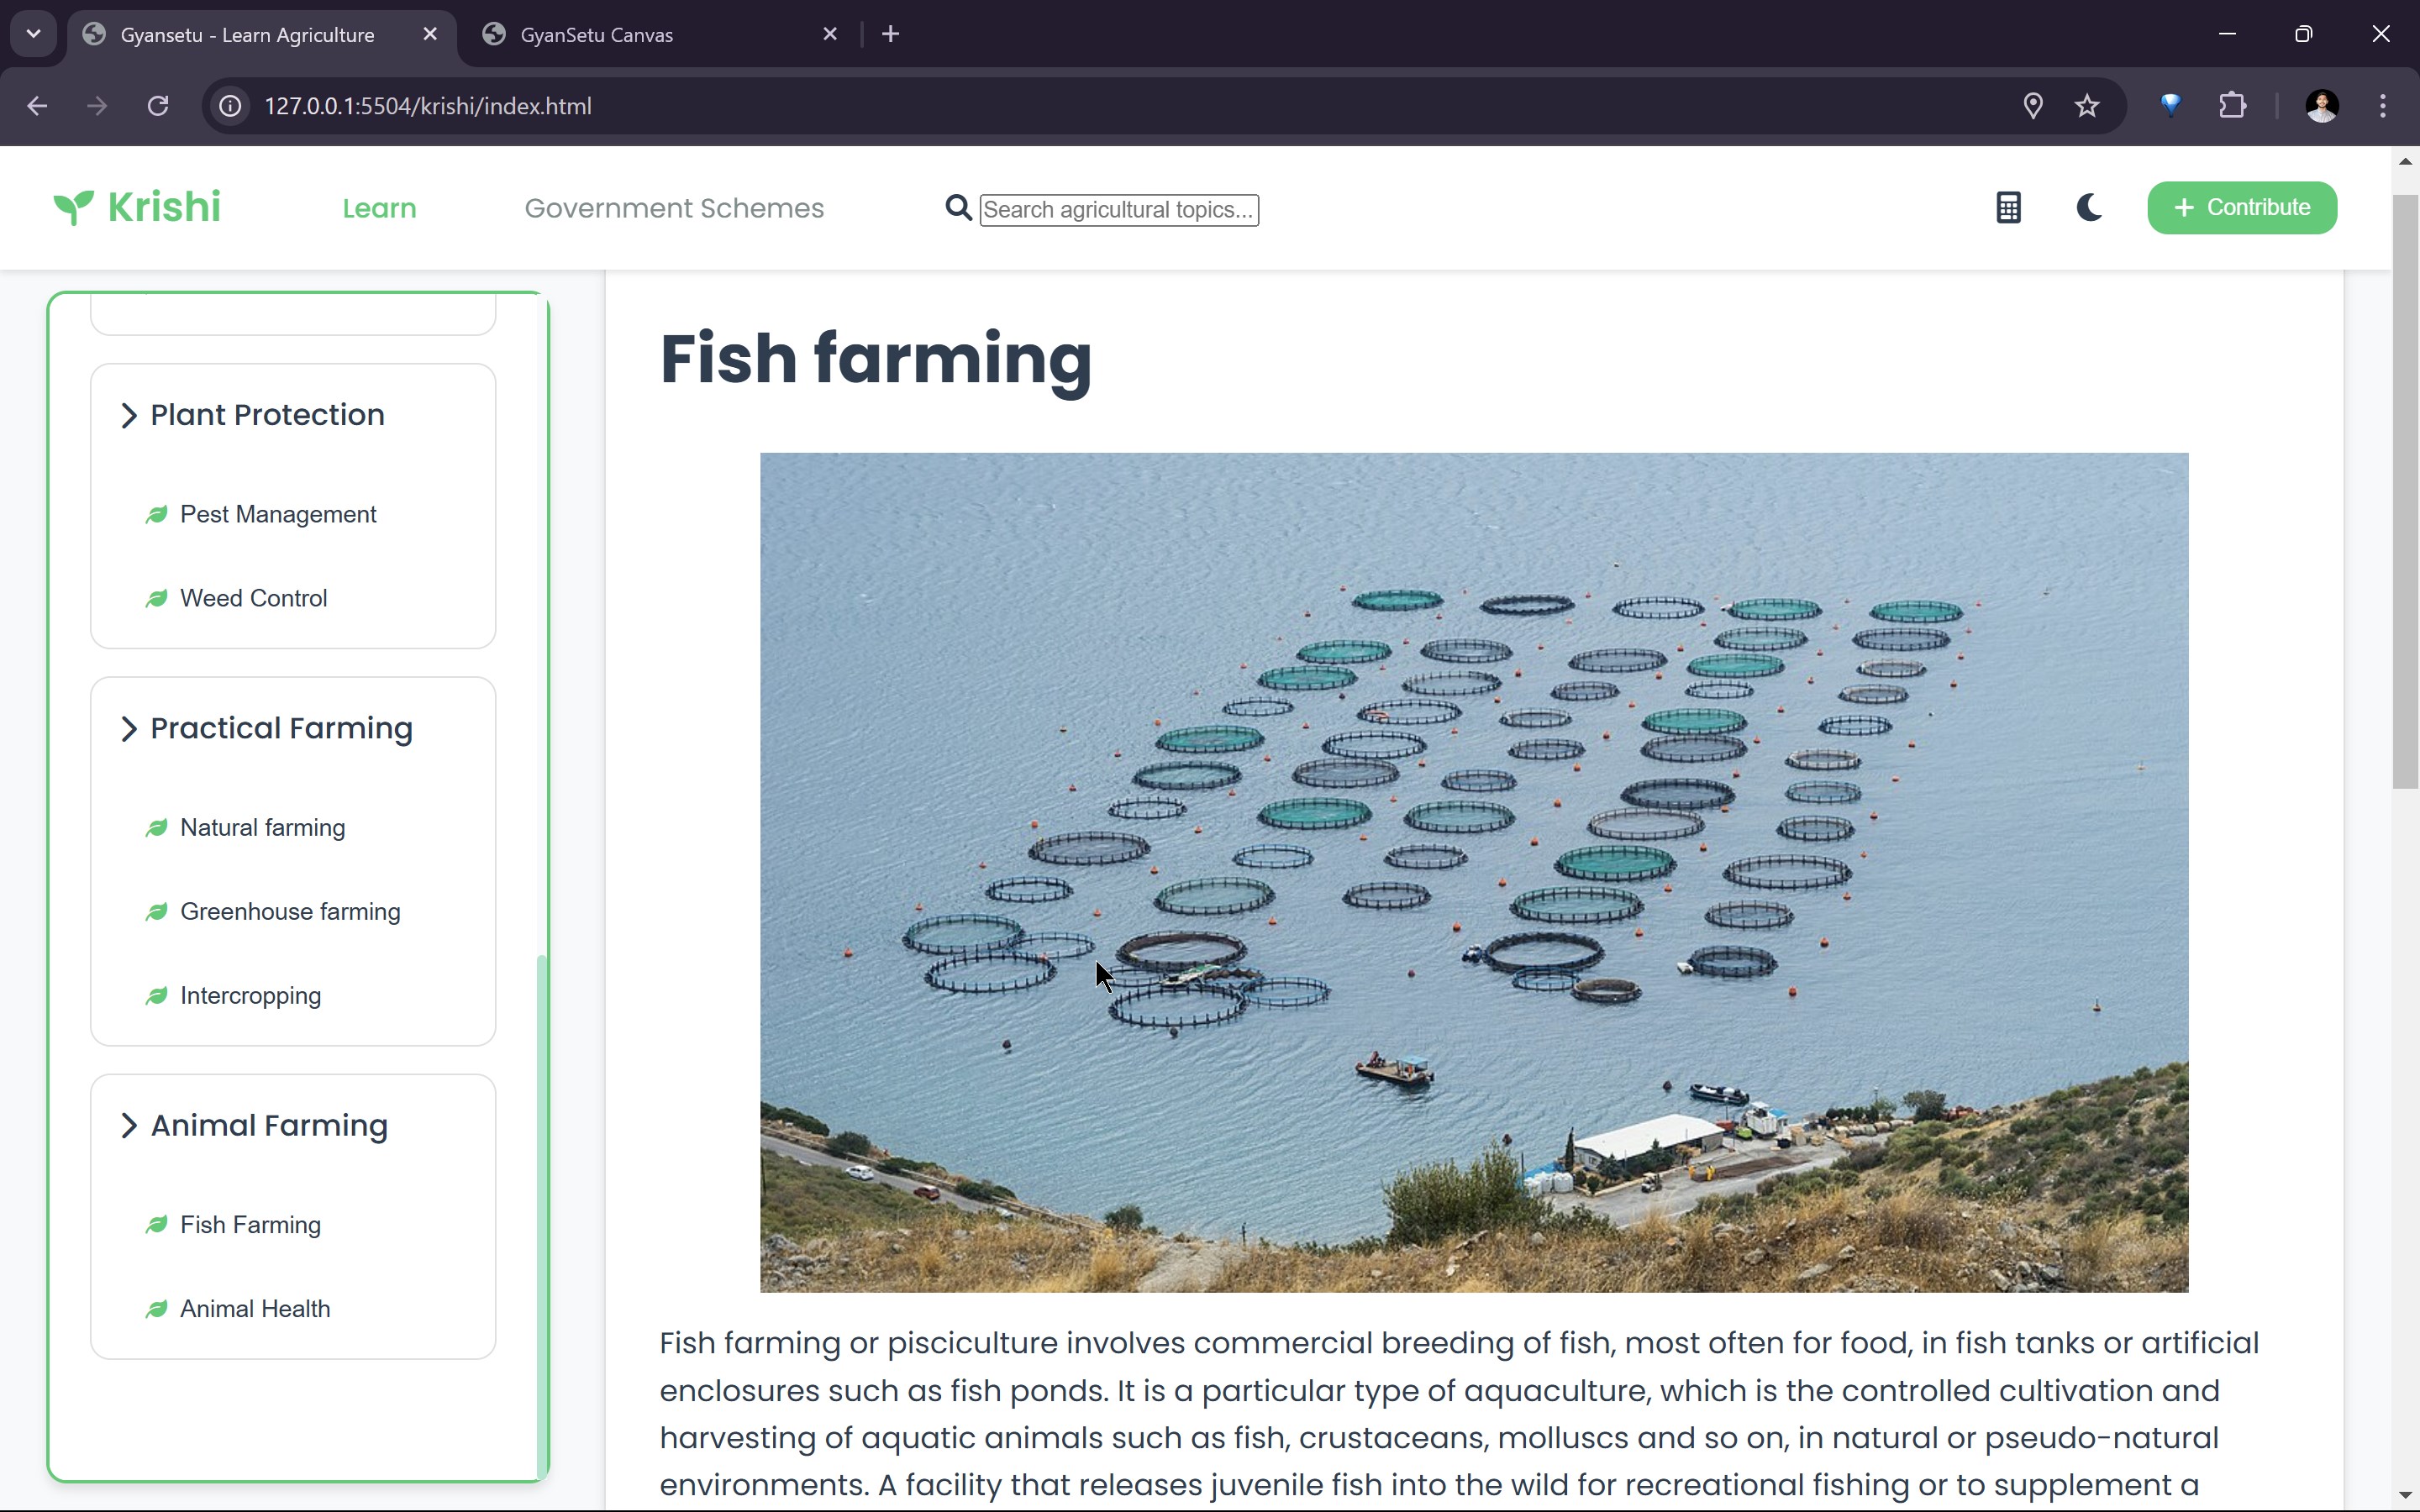Reload the page
The width and height of the screenshot is (2420, 1512).
[158, 106]
